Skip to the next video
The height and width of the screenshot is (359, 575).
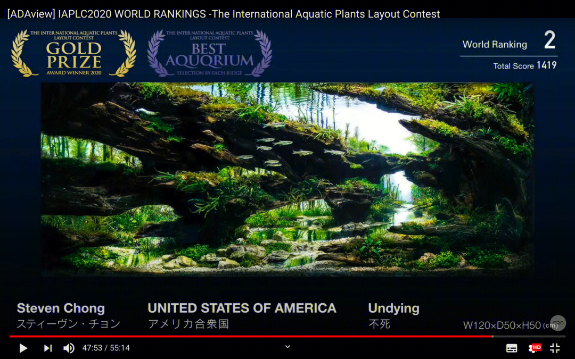[x=48, y=348]
